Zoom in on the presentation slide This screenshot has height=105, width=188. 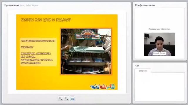pos(60,98)
